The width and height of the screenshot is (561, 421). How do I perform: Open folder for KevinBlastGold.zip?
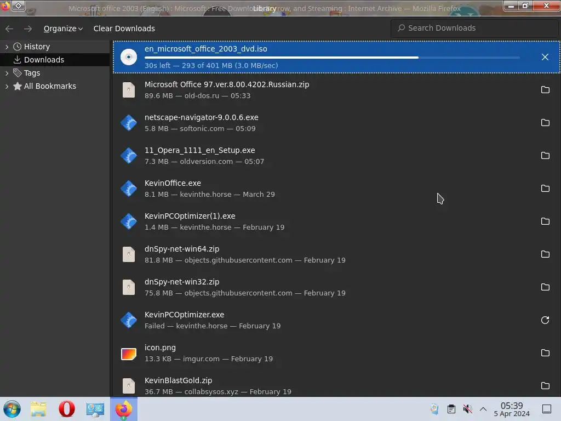point(545,386)
